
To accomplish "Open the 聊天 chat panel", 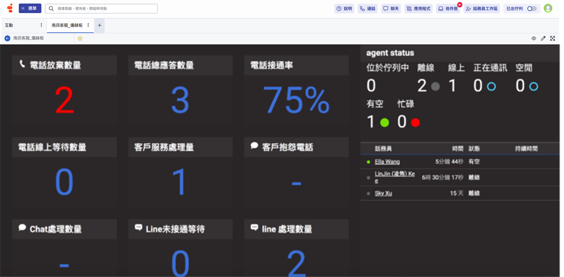I will point(391,9).
